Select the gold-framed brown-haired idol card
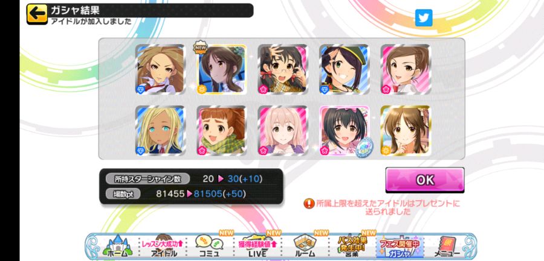Screen dimensions: 544x261 [406, 130]
